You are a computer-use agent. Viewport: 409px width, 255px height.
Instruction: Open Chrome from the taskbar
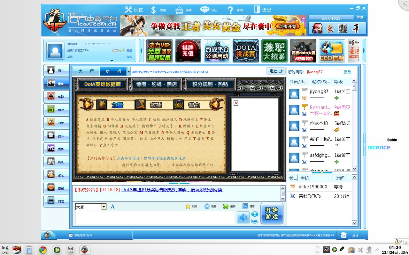point(43,250)
